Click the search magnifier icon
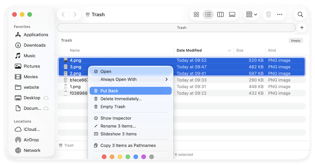The width and height of the screenshot is (315, 165). tap(300, 14)
